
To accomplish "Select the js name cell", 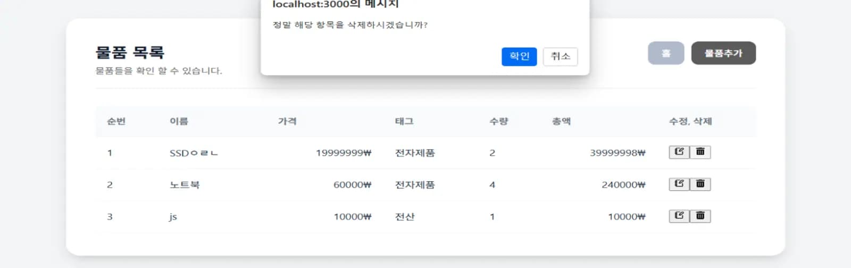I will pos(173,217).
